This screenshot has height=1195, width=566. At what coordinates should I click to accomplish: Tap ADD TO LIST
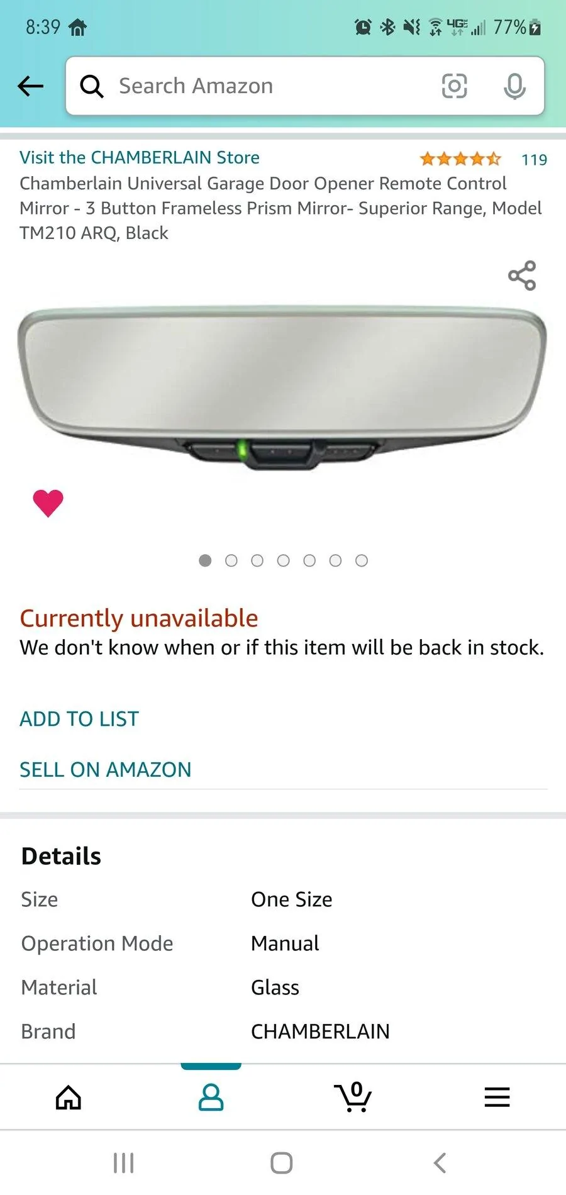coord(79,719)
